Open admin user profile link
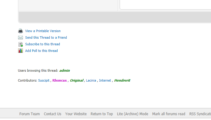211x120 pixels. 65,70
